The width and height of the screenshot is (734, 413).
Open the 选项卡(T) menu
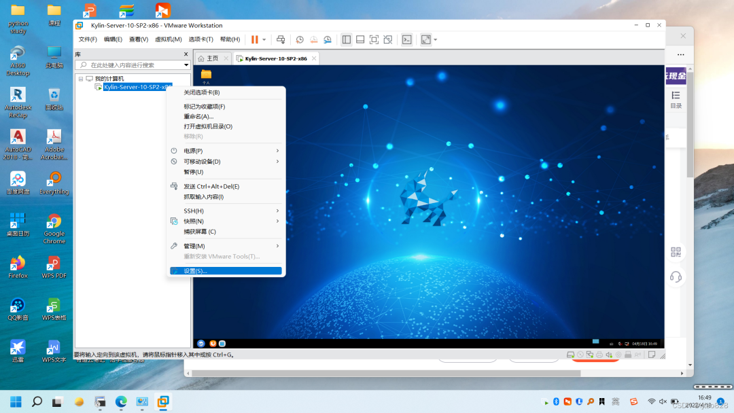click(x=200, y=39)
